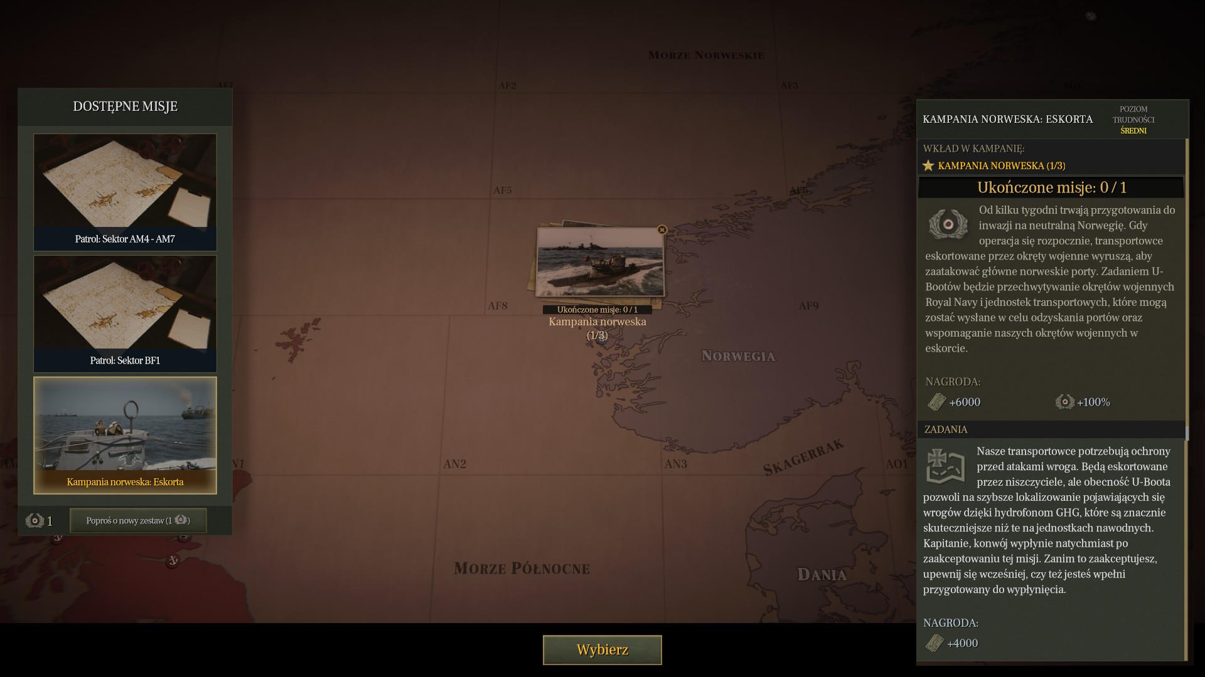Click the gold star next to Kampania norweska
Viewport: 1205px width, 677px height.
(x=928, y=165)
